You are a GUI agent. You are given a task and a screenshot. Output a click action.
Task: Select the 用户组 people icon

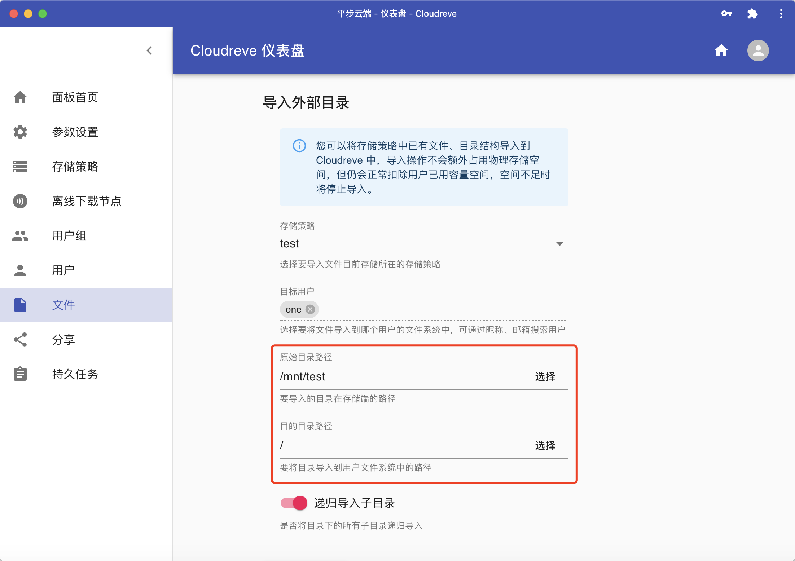(20, 235)
